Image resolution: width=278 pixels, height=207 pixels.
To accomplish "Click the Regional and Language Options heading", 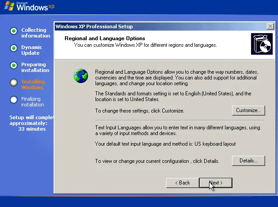I will click(105, 38).
